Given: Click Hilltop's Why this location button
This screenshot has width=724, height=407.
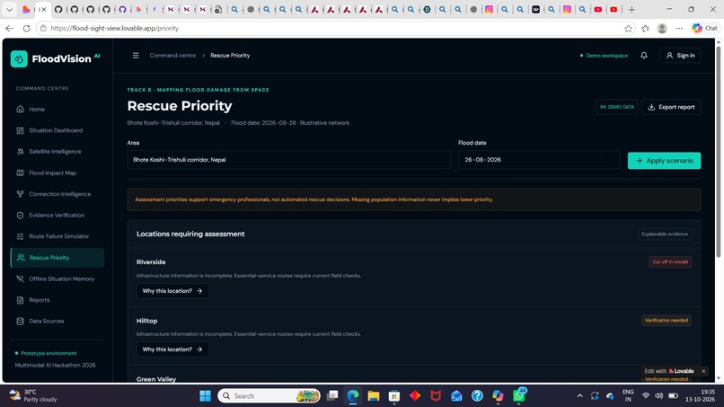Looking at the screenshot, I should point(172,349).
